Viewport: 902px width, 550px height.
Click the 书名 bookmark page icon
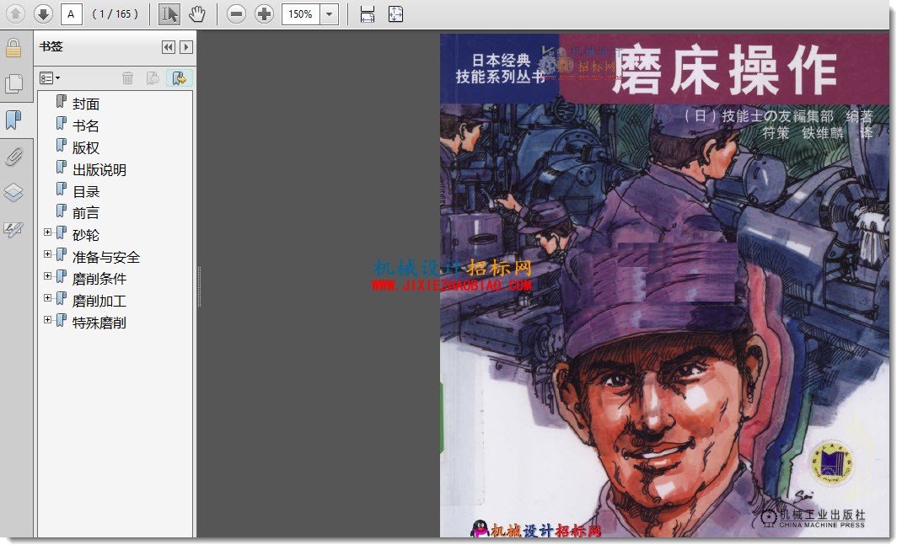click(x=62, y=124)
